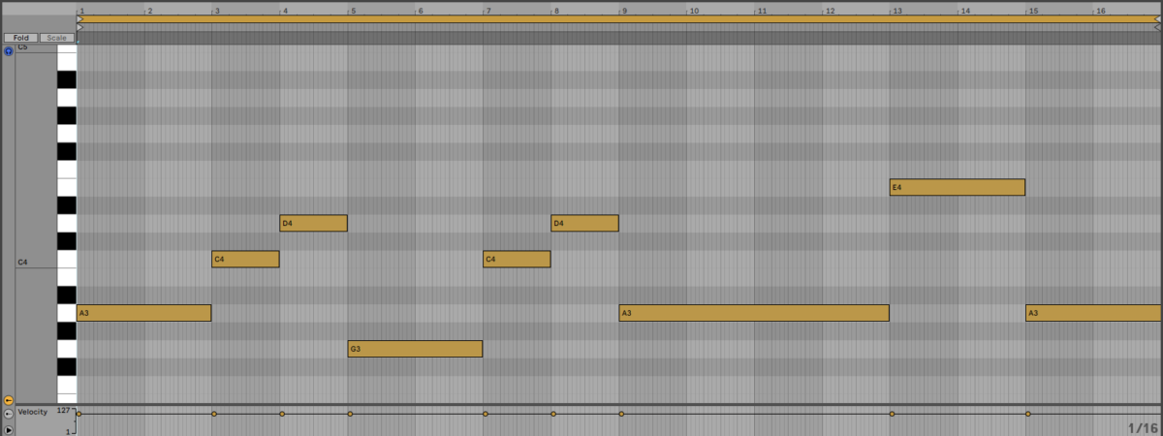Click the 1/16 grid size indicator
This screenshot has height=436, width=1163.
point(1143,427)
